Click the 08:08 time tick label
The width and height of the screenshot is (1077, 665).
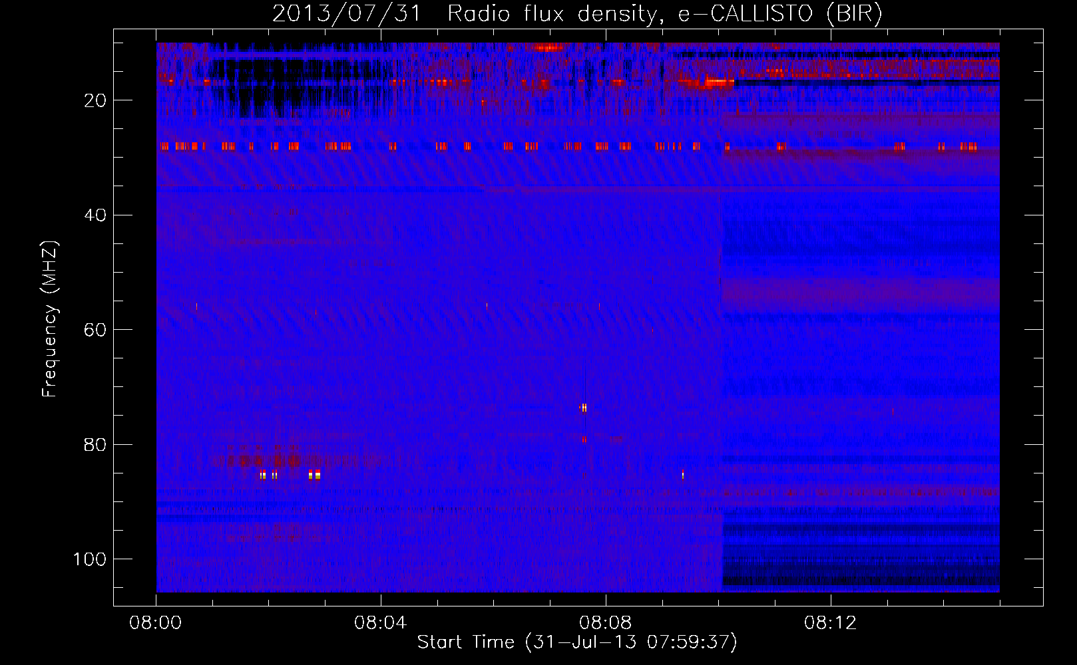605,623
